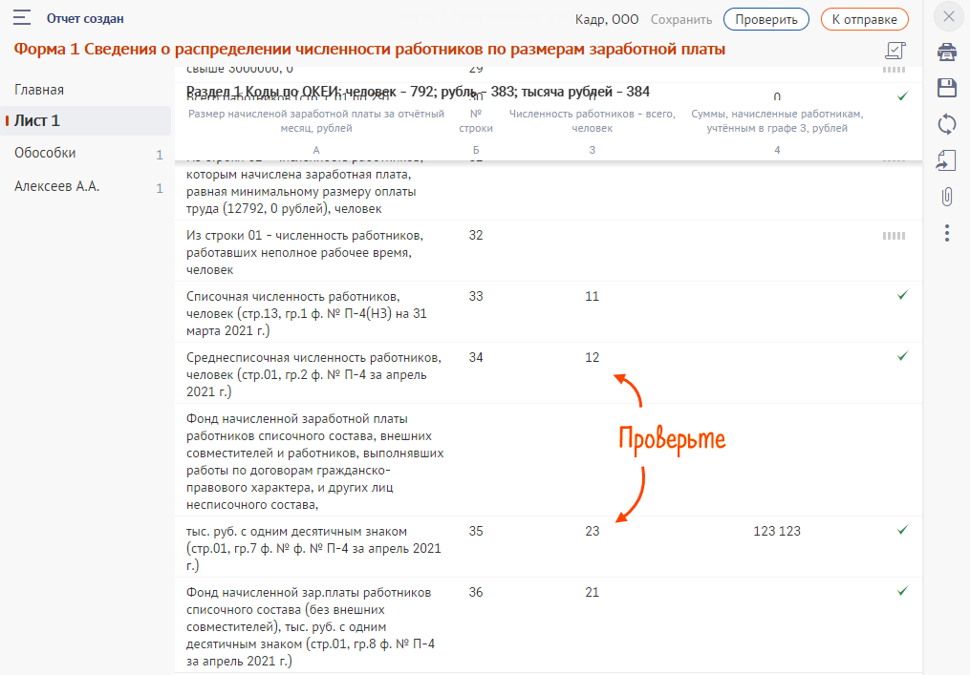This screenshot has height=675, width=970.
Task: Click Проверить button
Action: pyautogui.click(x=765, y=19)
